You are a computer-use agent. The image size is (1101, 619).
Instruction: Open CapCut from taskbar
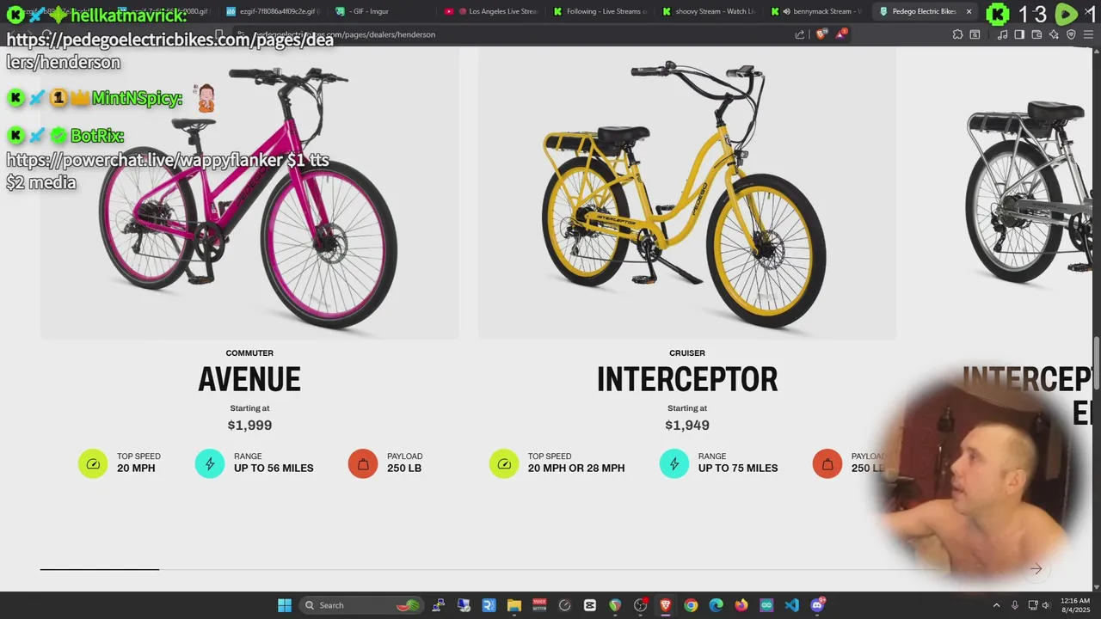tap(590, 605)
